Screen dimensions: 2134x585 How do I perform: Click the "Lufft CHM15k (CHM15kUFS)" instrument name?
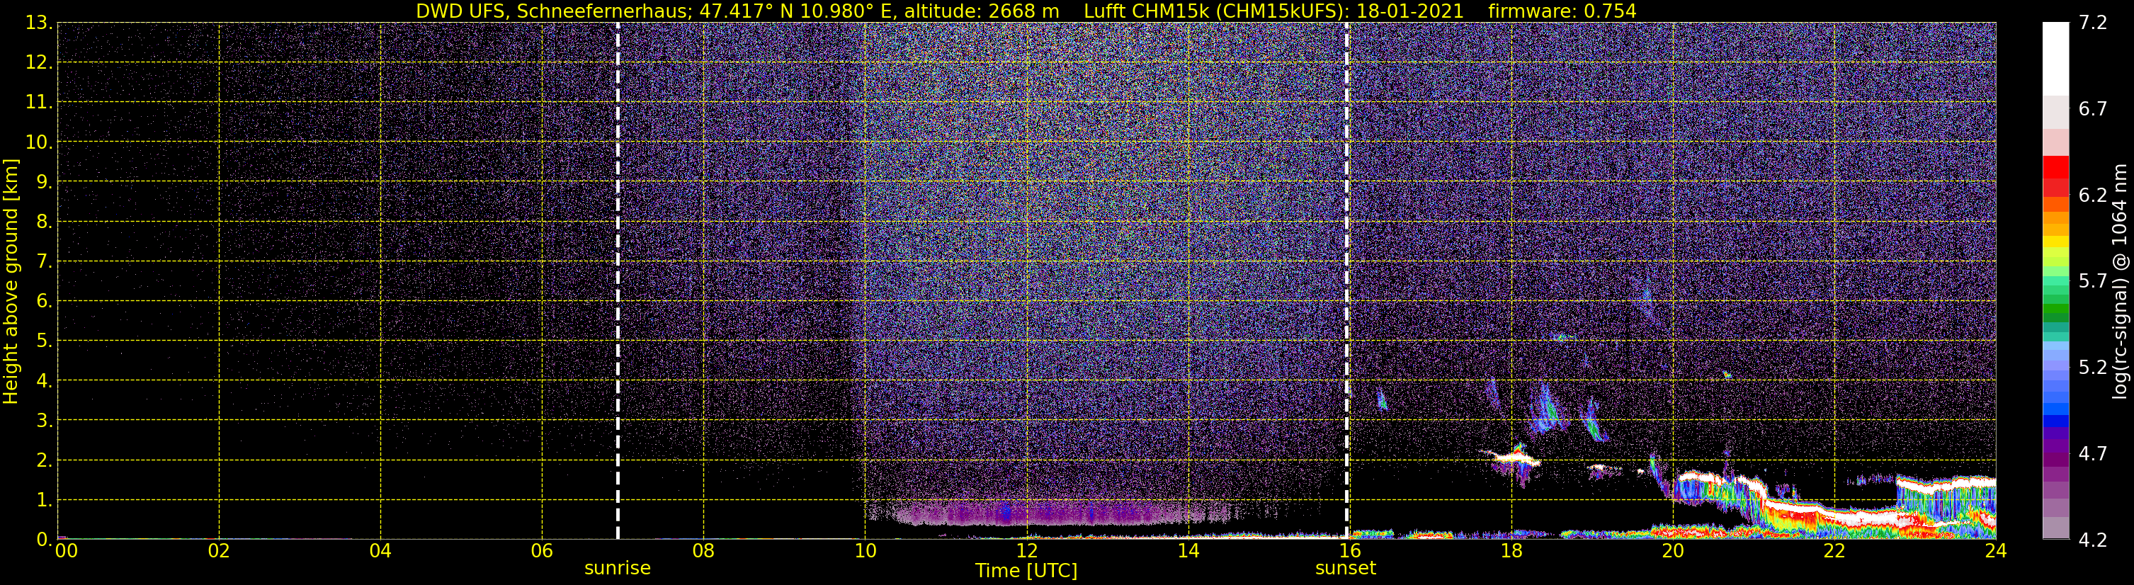pyautogui.click(x=1216, y=11)
